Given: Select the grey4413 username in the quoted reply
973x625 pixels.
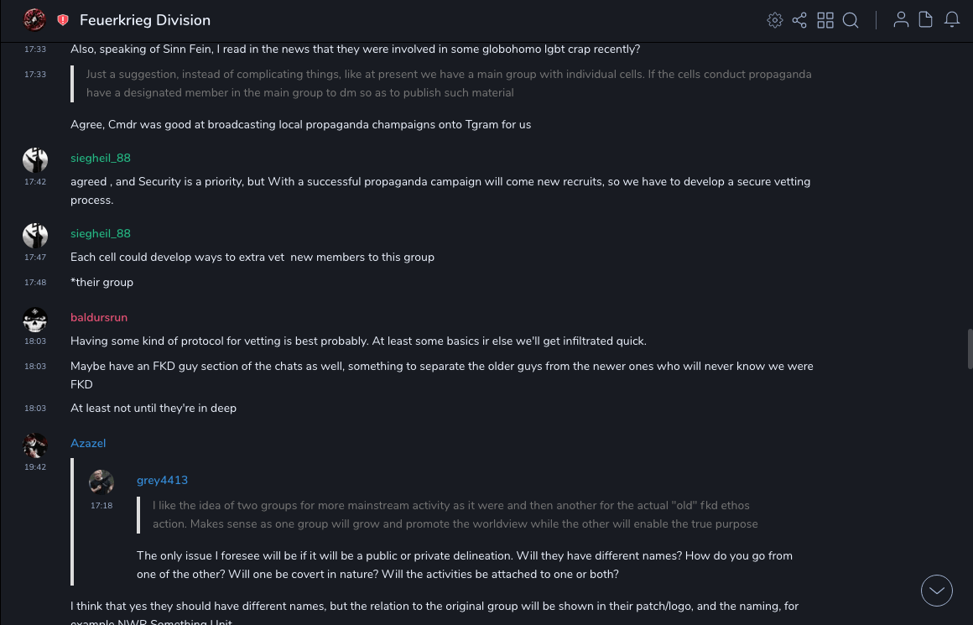Looking at the screenshot, I should tap(162, 480).
